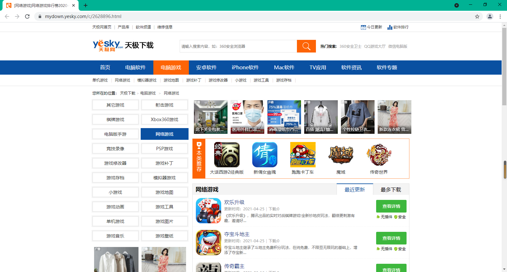Open 新款连衣裙 ad thumbnail
Screen dimensions: 507x272
point(395,117)
